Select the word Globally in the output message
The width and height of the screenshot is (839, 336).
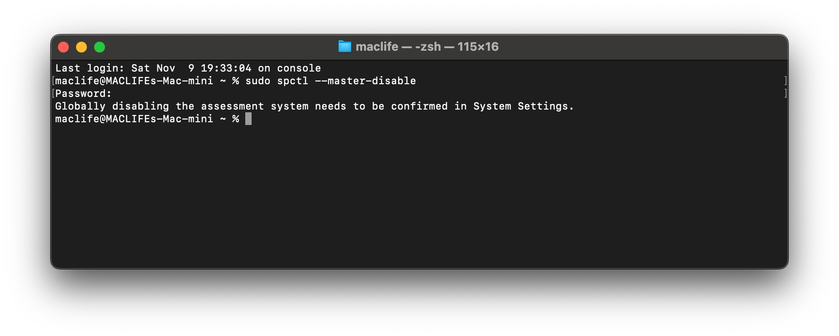pos(80,106)
